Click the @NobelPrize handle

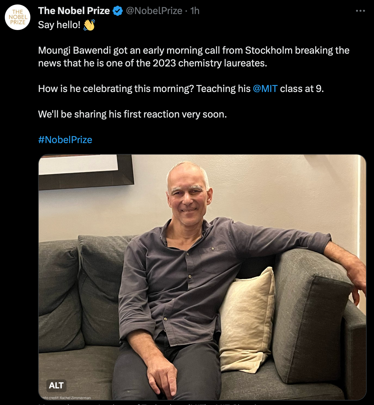(154, 11)
